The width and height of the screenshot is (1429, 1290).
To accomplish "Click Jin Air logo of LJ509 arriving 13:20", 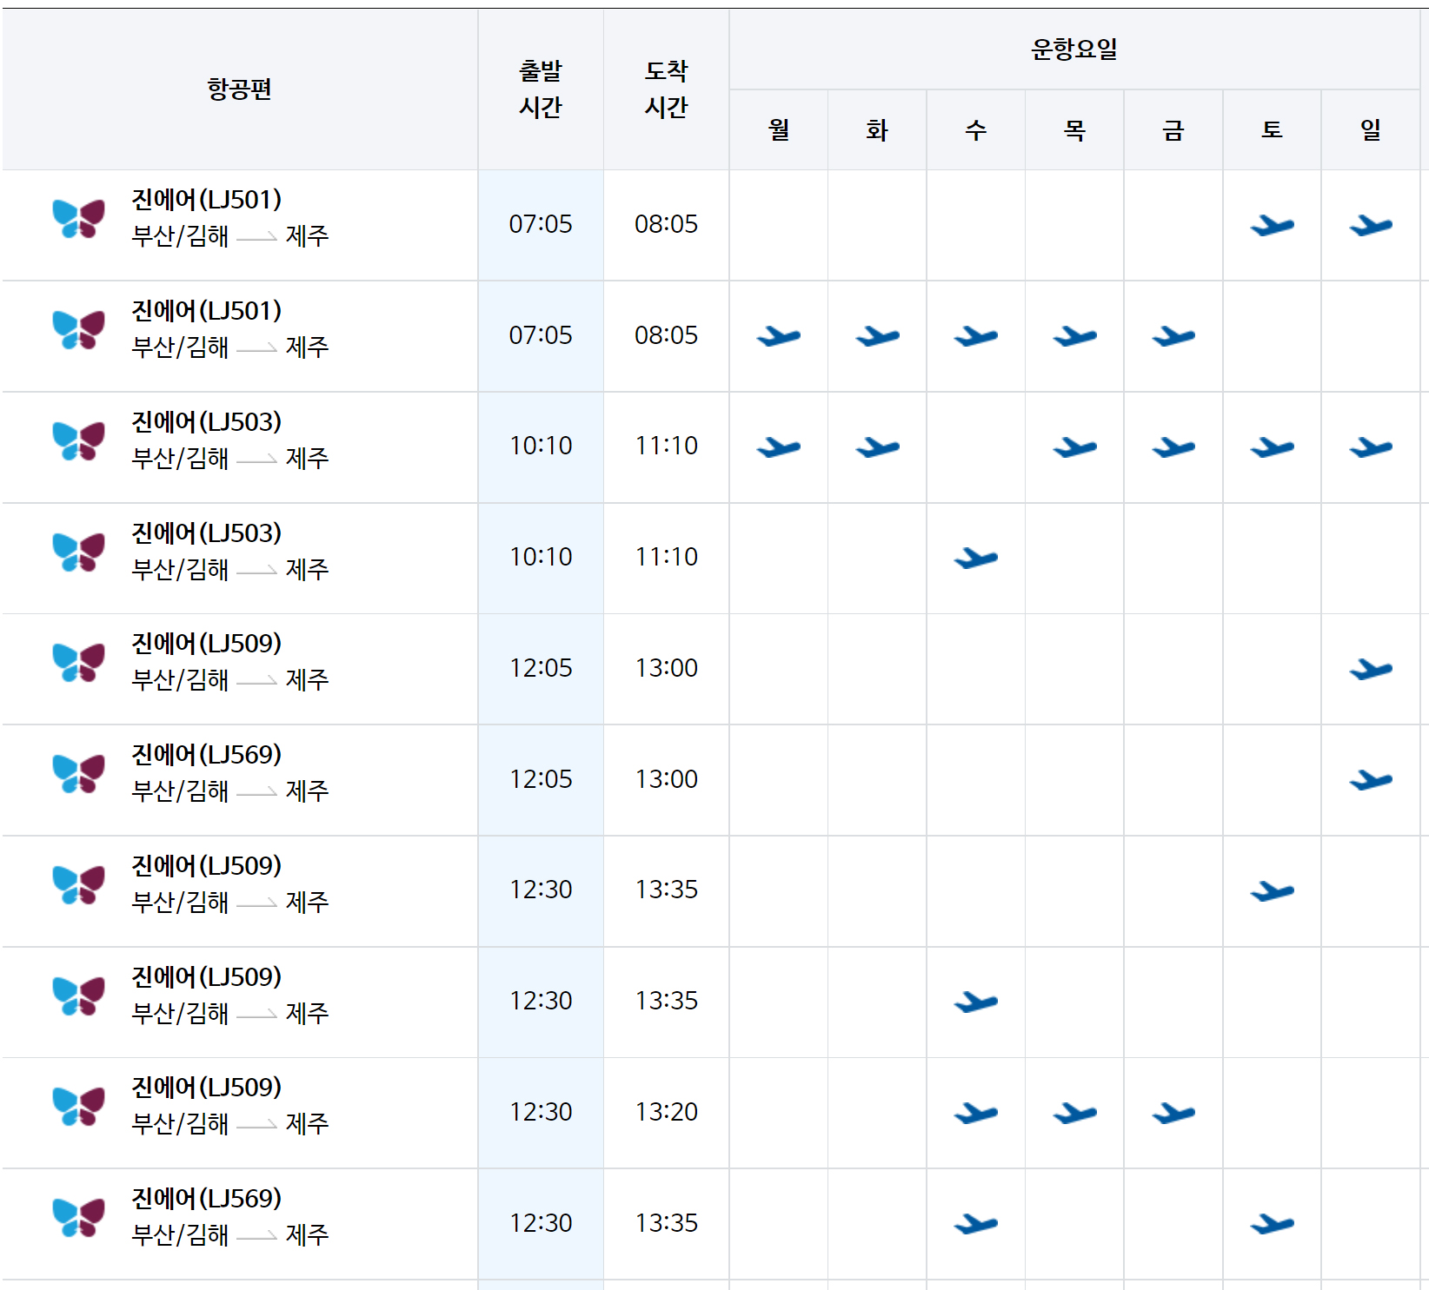I will tap(78, 1107).
